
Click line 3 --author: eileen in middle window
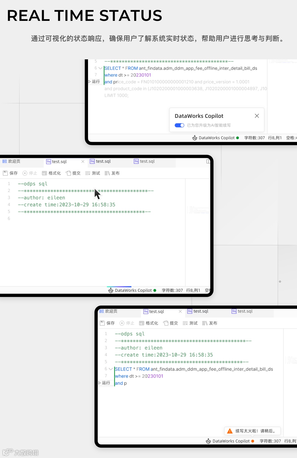42,198
